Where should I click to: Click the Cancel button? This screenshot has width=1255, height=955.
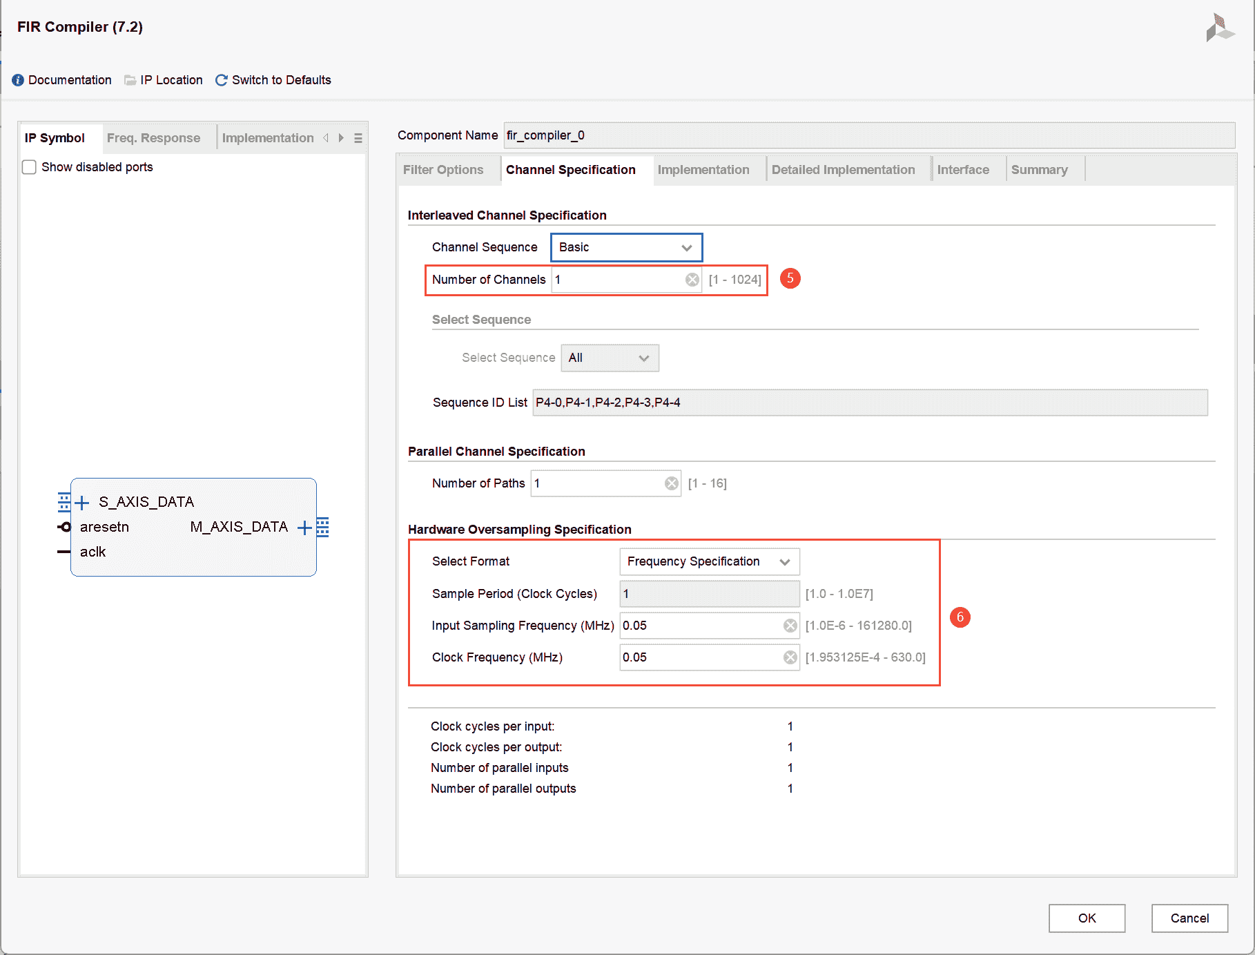click(x=1189, y=918)
